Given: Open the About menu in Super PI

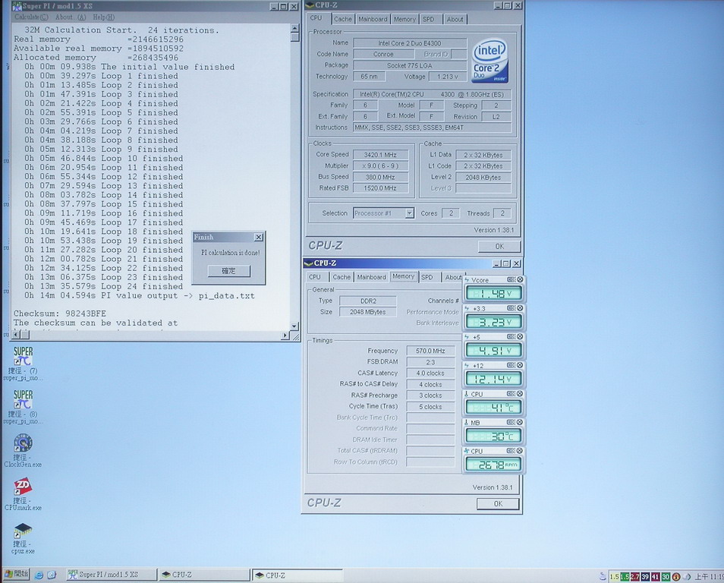Looking at the screenshot, I should click(70, 17).
